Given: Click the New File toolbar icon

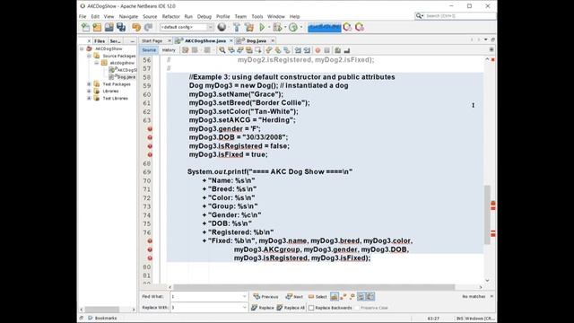Looking at the screenshot, I should click(x=85, y=27).
